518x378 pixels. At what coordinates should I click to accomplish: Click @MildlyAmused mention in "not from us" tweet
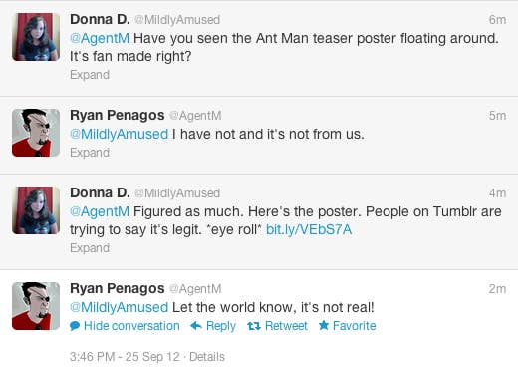point(120,134)
